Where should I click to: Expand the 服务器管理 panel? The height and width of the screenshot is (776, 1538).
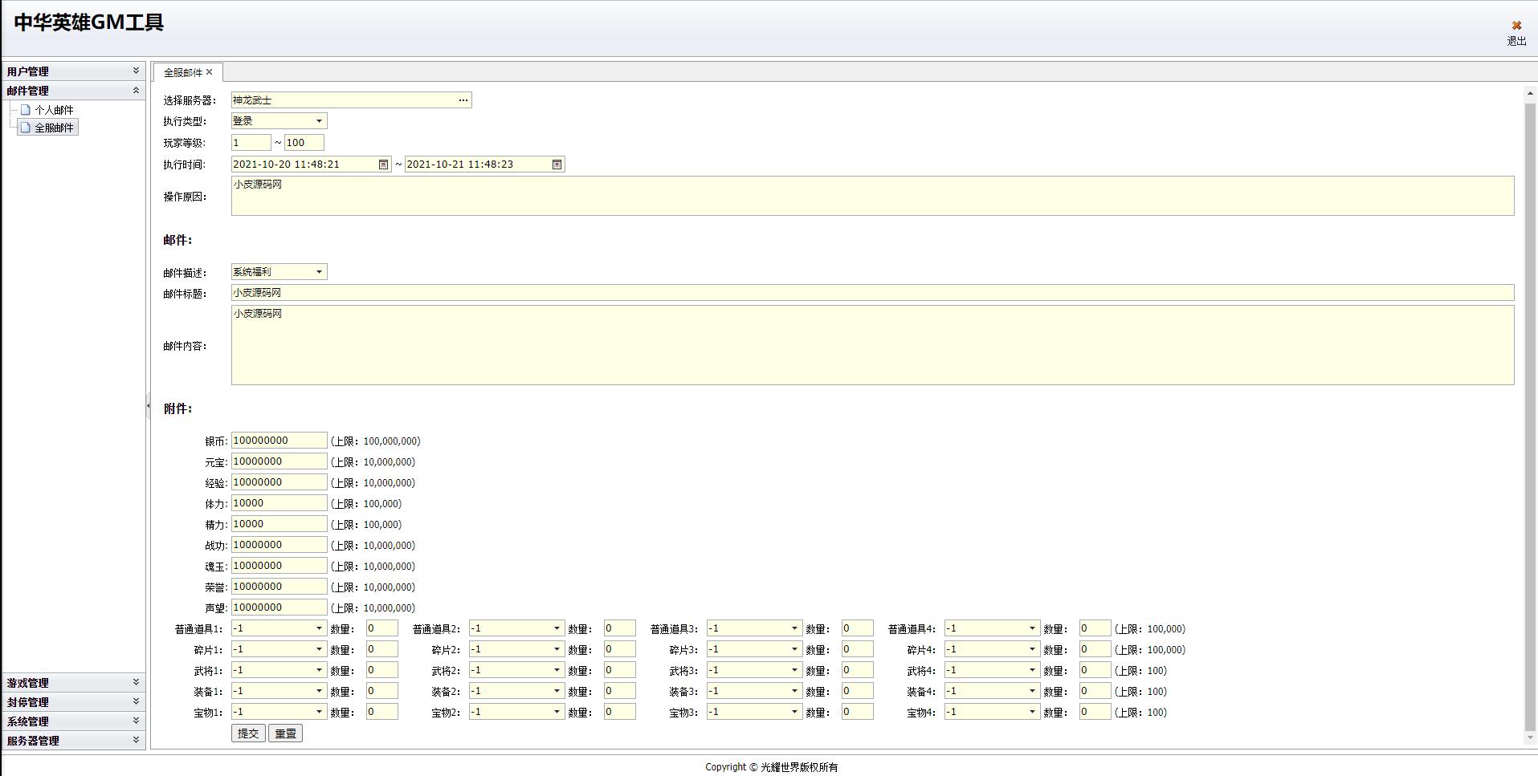tap(136, 741)
